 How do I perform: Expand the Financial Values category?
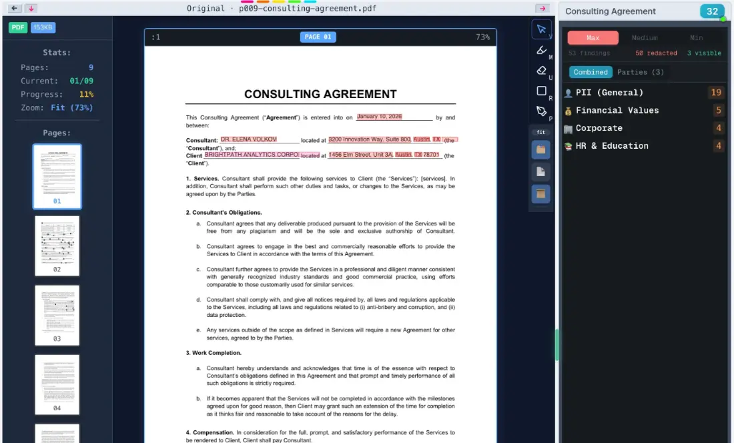[644, 110]
